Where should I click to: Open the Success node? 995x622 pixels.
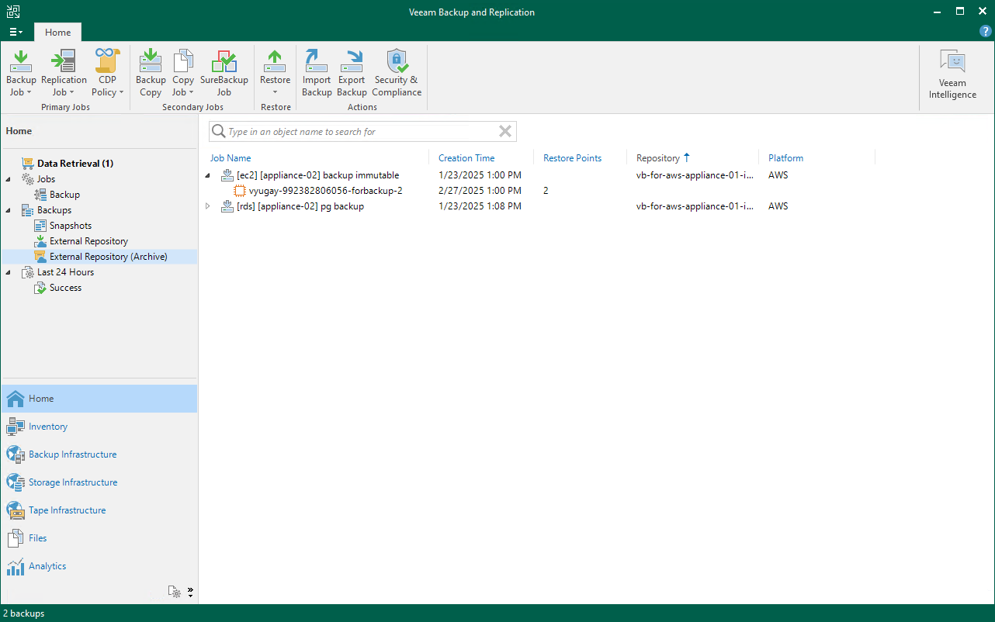click(65, 288)
